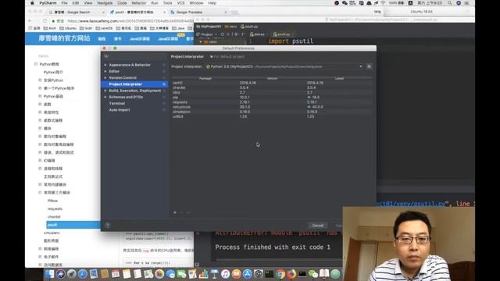Collapse the 常用第三方模块 section in website sidebar

pyautogui.click(x=40, y=193)
